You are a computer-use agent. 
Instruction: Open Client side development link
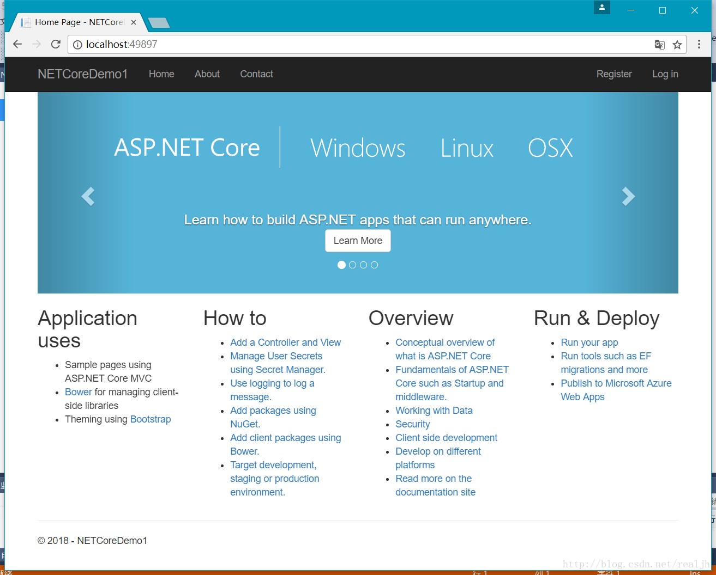[x=447, y=438]
